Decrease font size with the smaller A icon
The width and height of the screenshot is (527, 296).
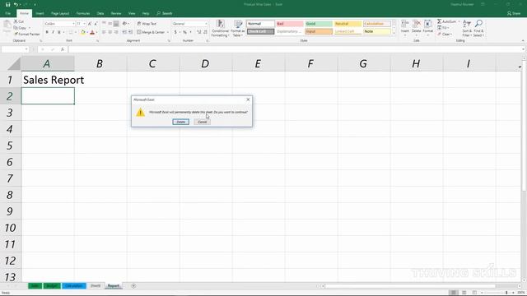[96, 24]
